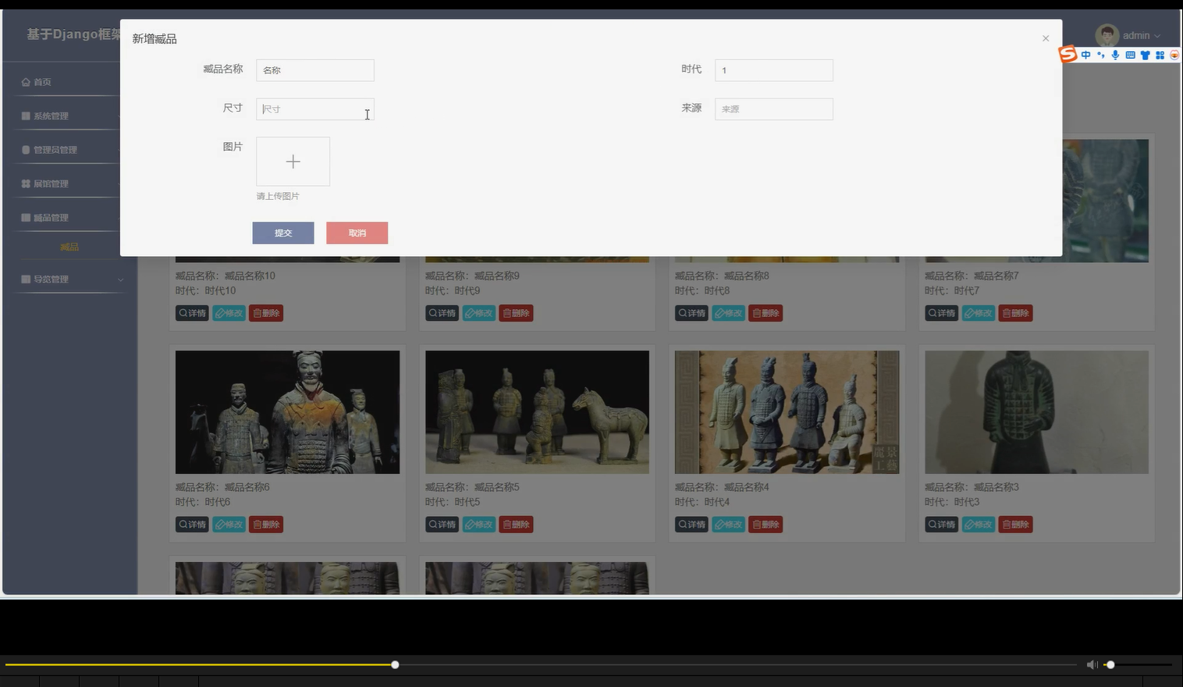Click the 尺寸 input field
Screen dimensions: 1183x687
315,109
